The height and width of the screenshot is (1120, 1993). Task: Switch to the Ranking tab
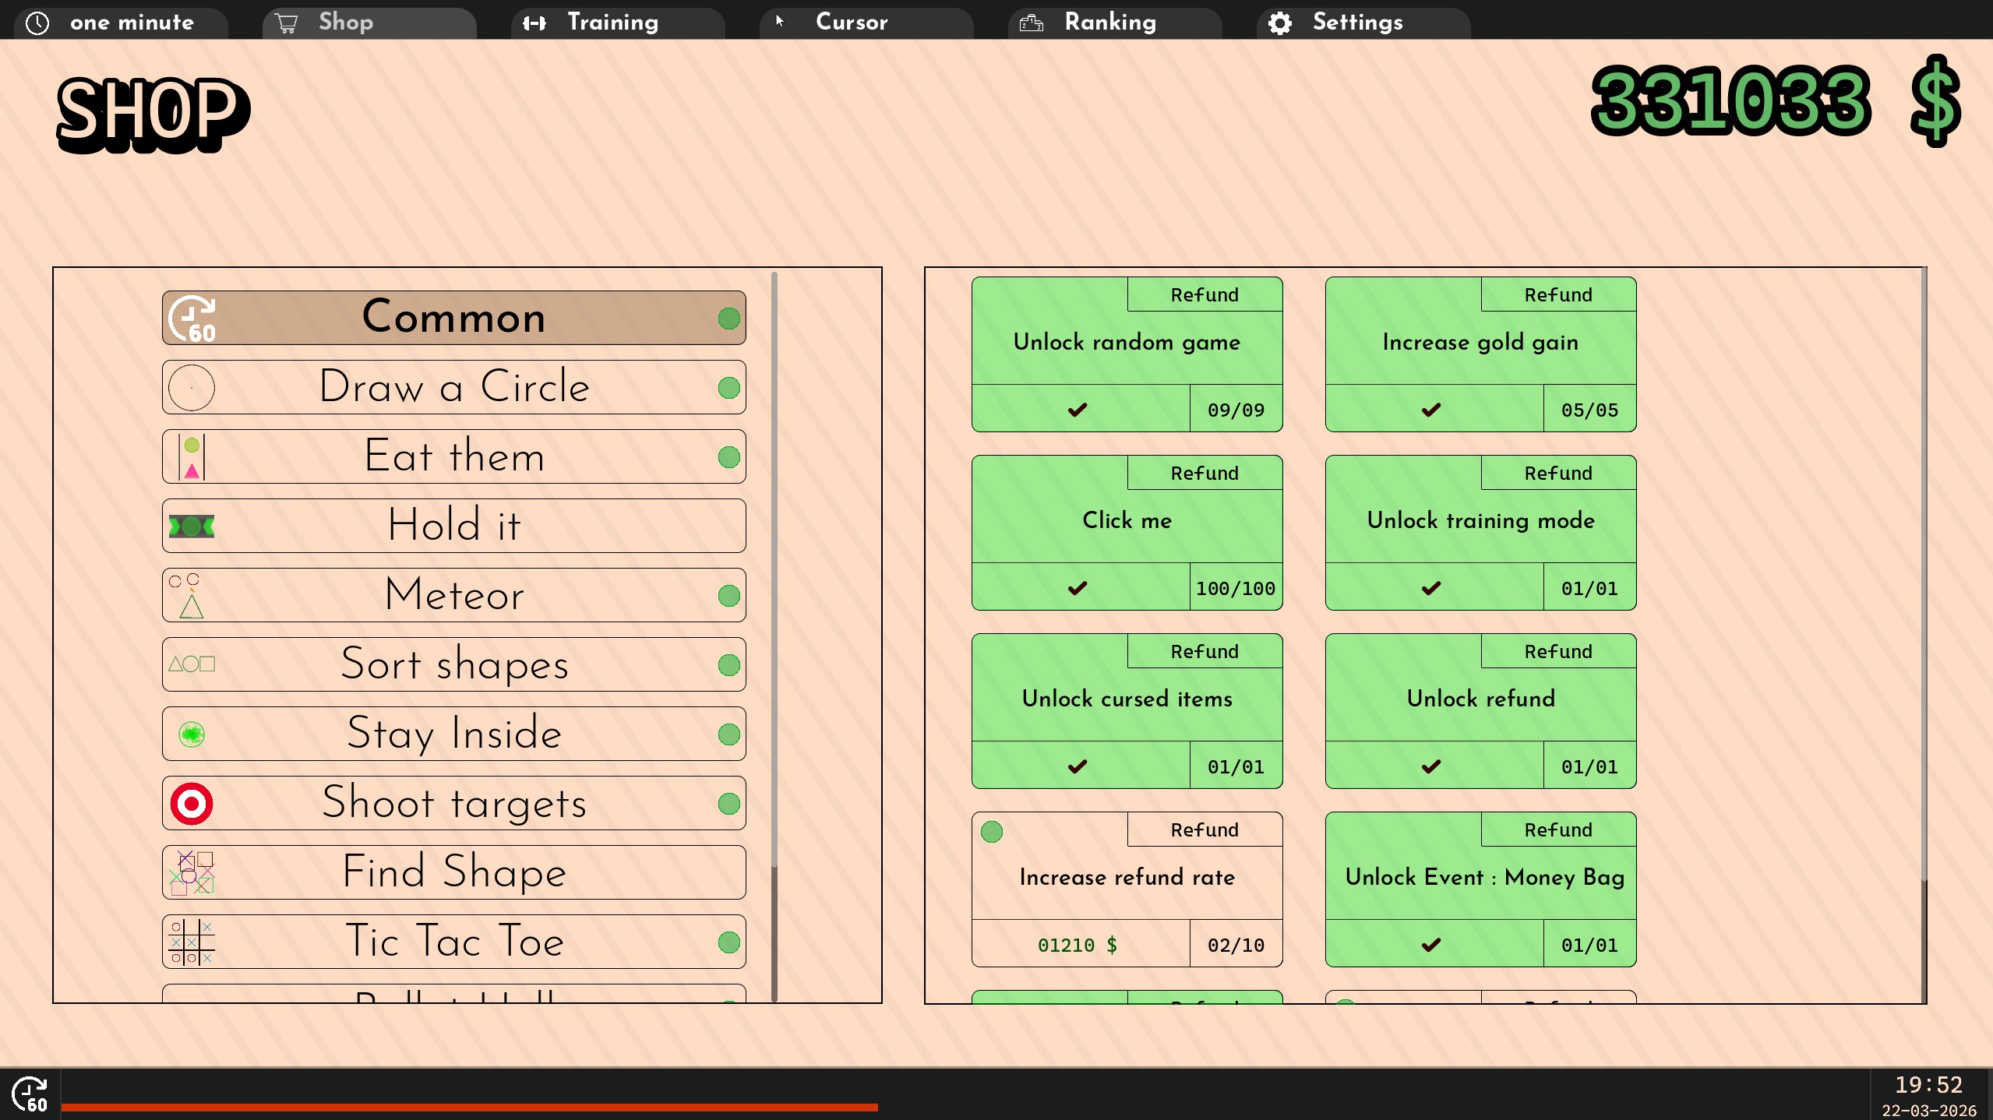click(1109, 22)
